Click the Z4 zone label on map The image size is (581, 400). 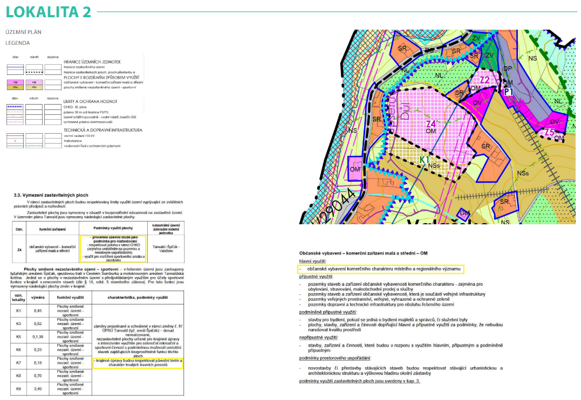pos(430,124)
